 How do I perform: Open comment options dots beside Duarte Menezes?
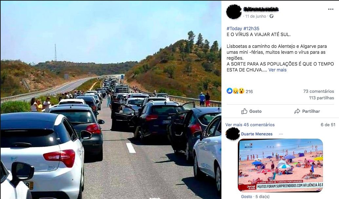[x=281, y=134]
